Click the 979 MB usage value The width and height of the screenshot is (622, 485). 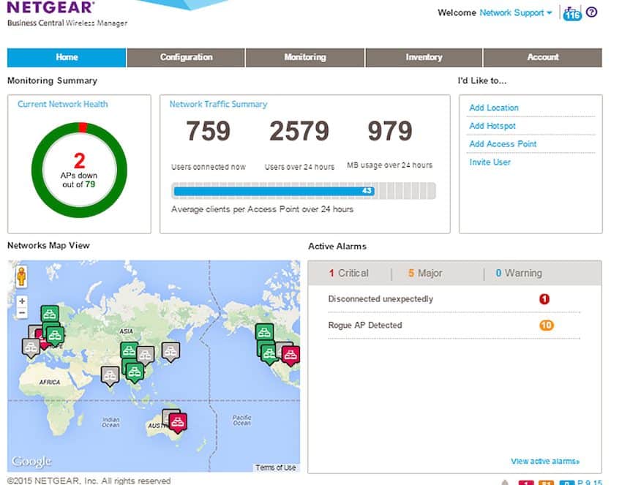click(x=390, y=131)
